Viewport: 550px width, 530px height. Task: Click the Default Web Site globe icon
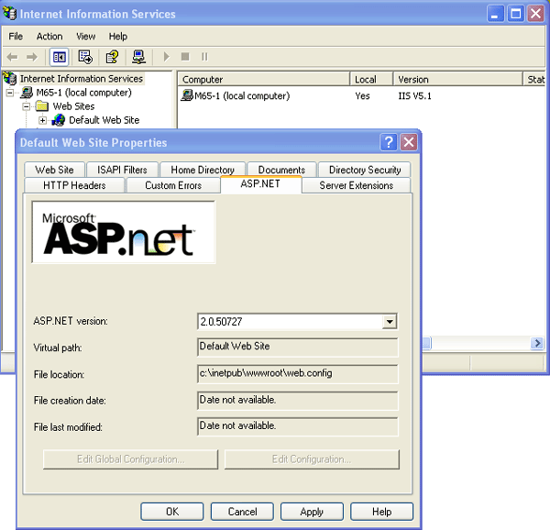click(x=59, y=120)
